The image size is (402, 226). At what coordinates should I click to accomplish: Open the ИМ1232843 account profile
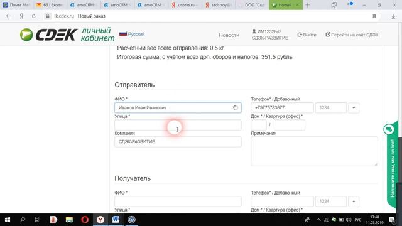(x=269, y=35)
